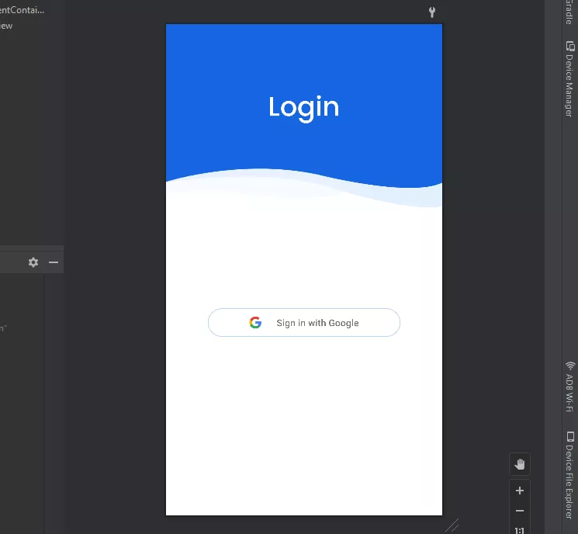Collapse the panel with the minus icon
Screen dimensions: 578x534
[54, 262]
